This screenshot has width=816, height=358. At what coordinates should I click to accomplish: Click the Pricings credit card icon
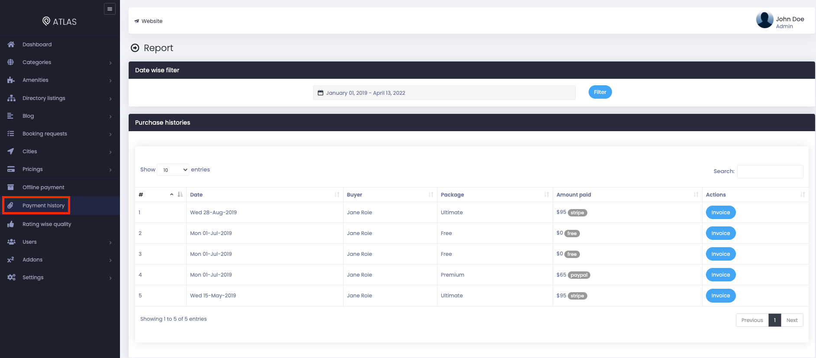point(11,169)
